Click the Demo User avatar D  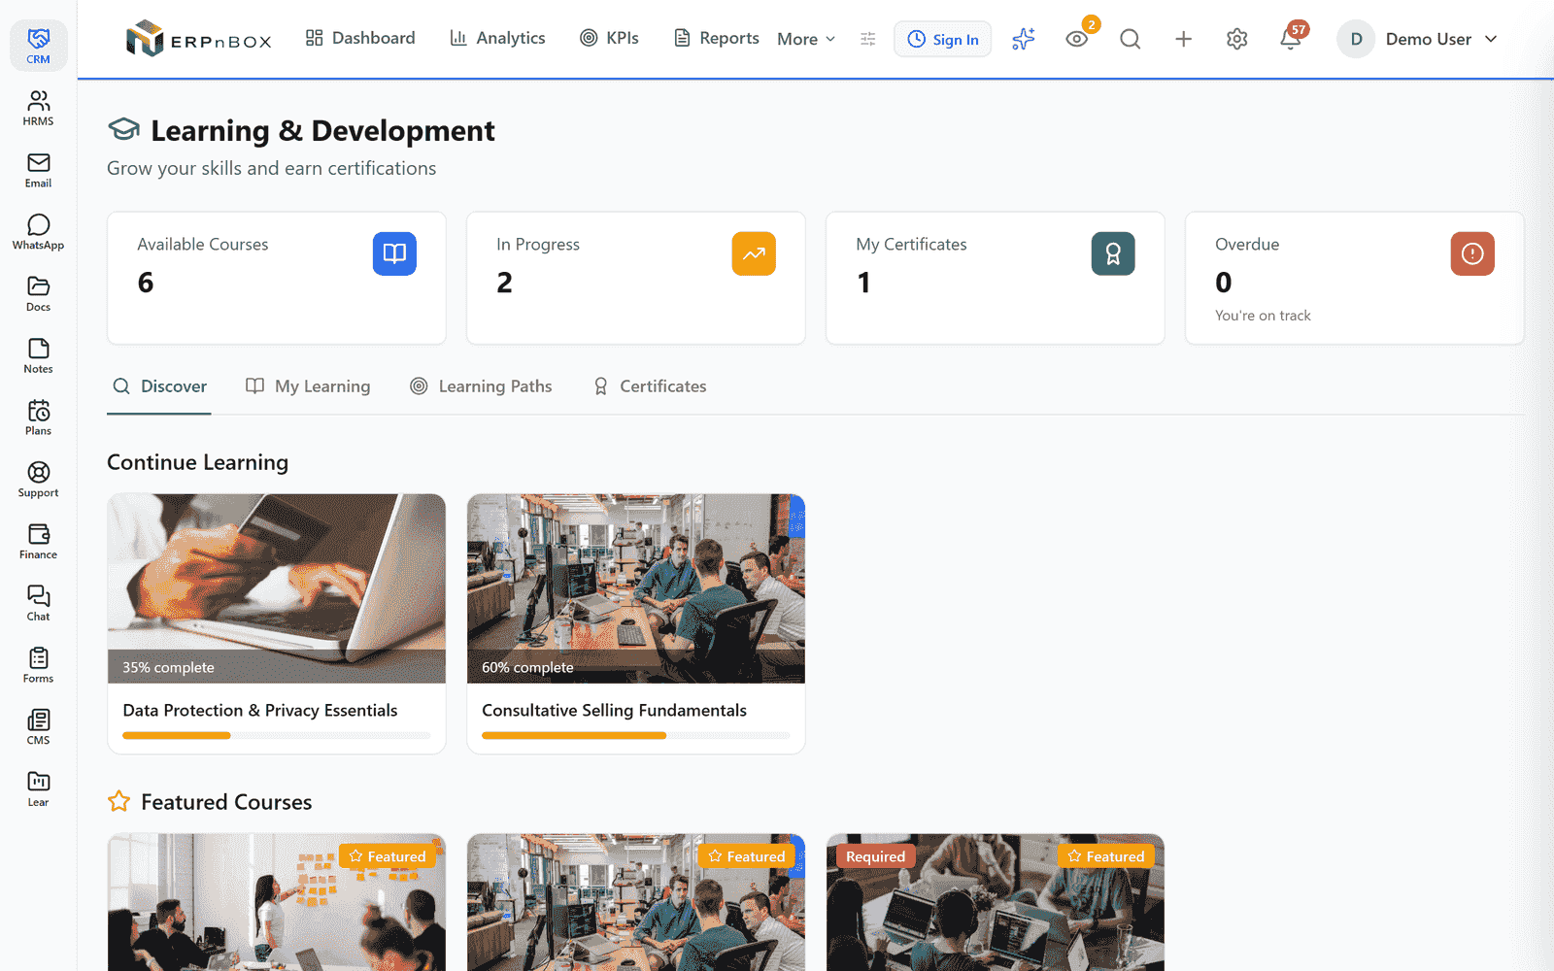pos(1356,39)
